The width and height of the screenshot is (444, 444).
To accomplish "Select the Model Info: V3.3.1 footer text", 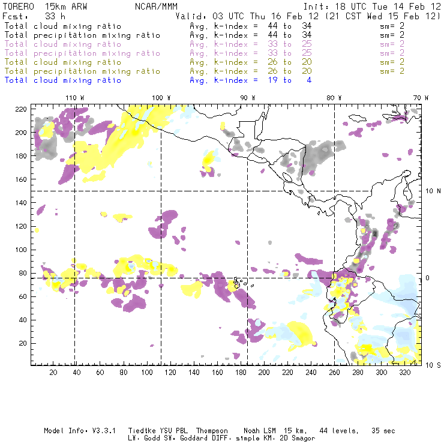I will (73, 431).
